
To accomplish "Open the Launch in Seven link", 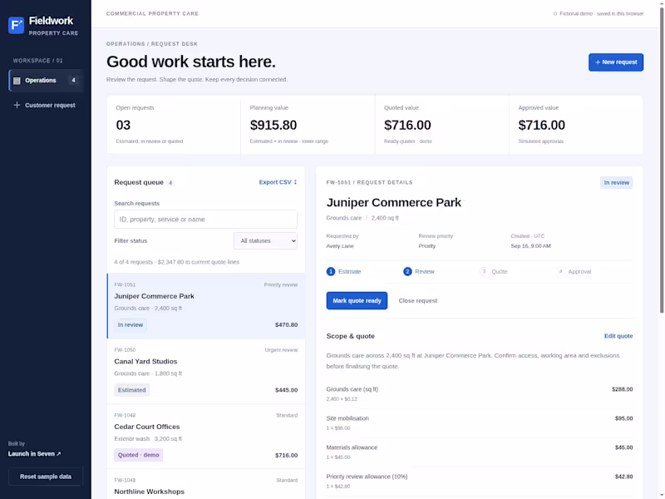I will point(34,453).
